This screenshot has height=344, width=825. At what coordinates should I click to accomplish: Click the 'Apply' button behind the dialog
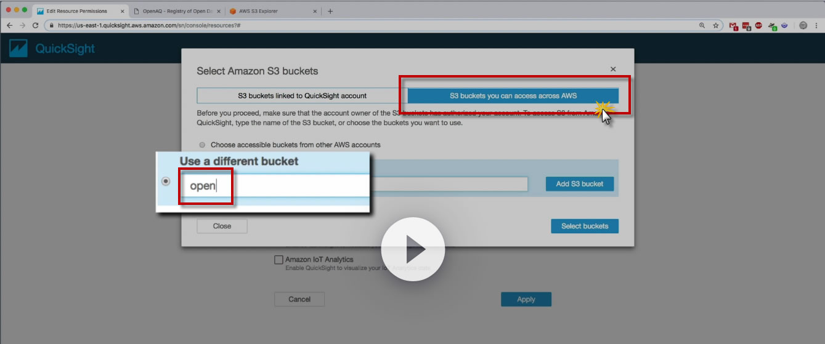526,299
